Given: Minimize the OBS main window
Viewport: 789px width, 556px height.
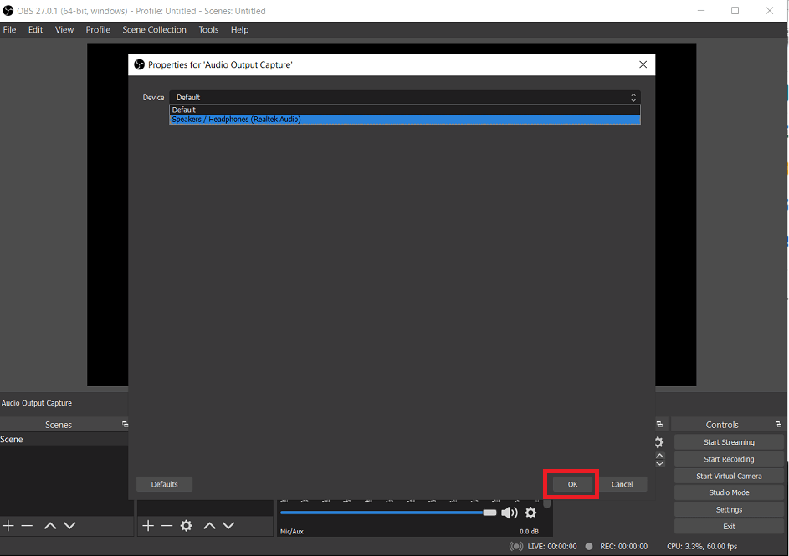Looking at the screenshot, I should (x=701, y=11).
